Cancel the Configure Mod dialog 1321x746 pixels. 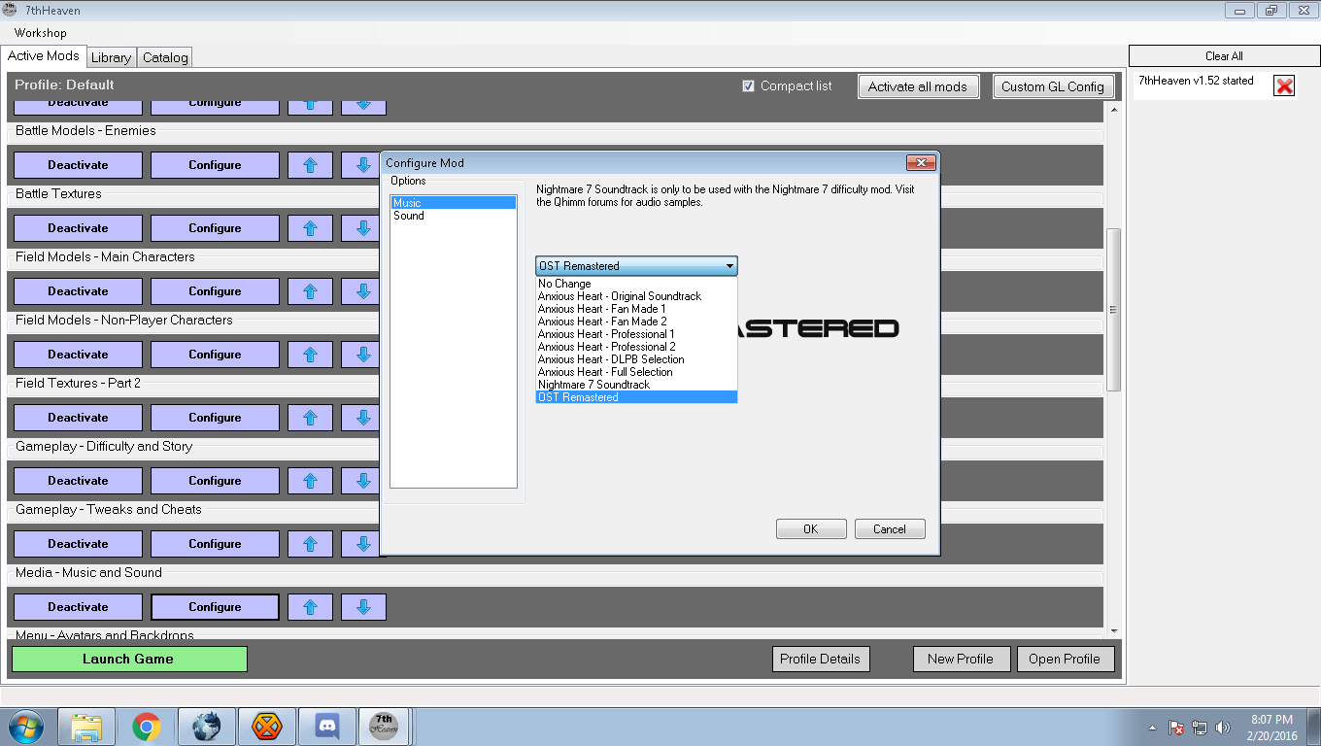coord(890,529)
